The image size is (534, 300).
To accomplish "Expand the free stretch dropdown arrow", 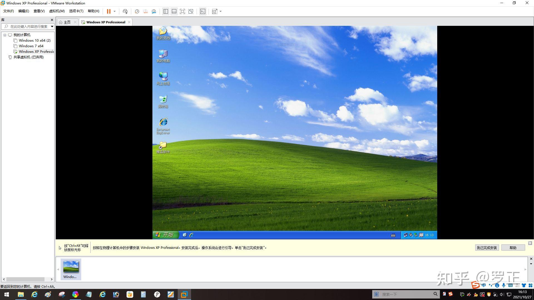I will pyautogui.click(x=221, y=11).
